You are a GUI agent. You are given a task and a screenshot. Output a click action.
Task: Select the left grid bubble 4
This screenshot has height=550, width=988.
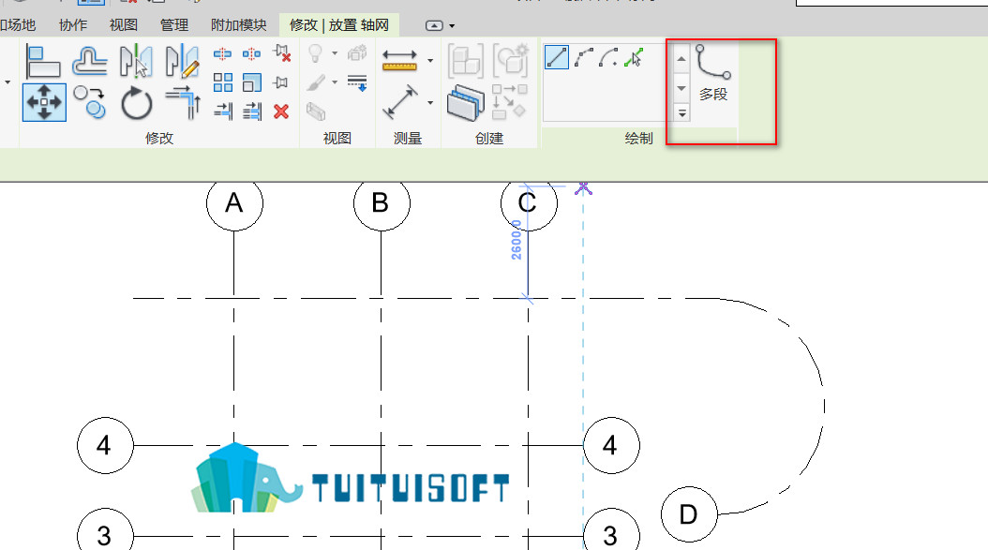click(x=105, y=445)
